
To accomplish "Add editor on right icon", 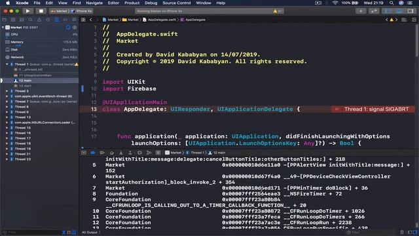I will pyautogui.click(x=414, y=20).
